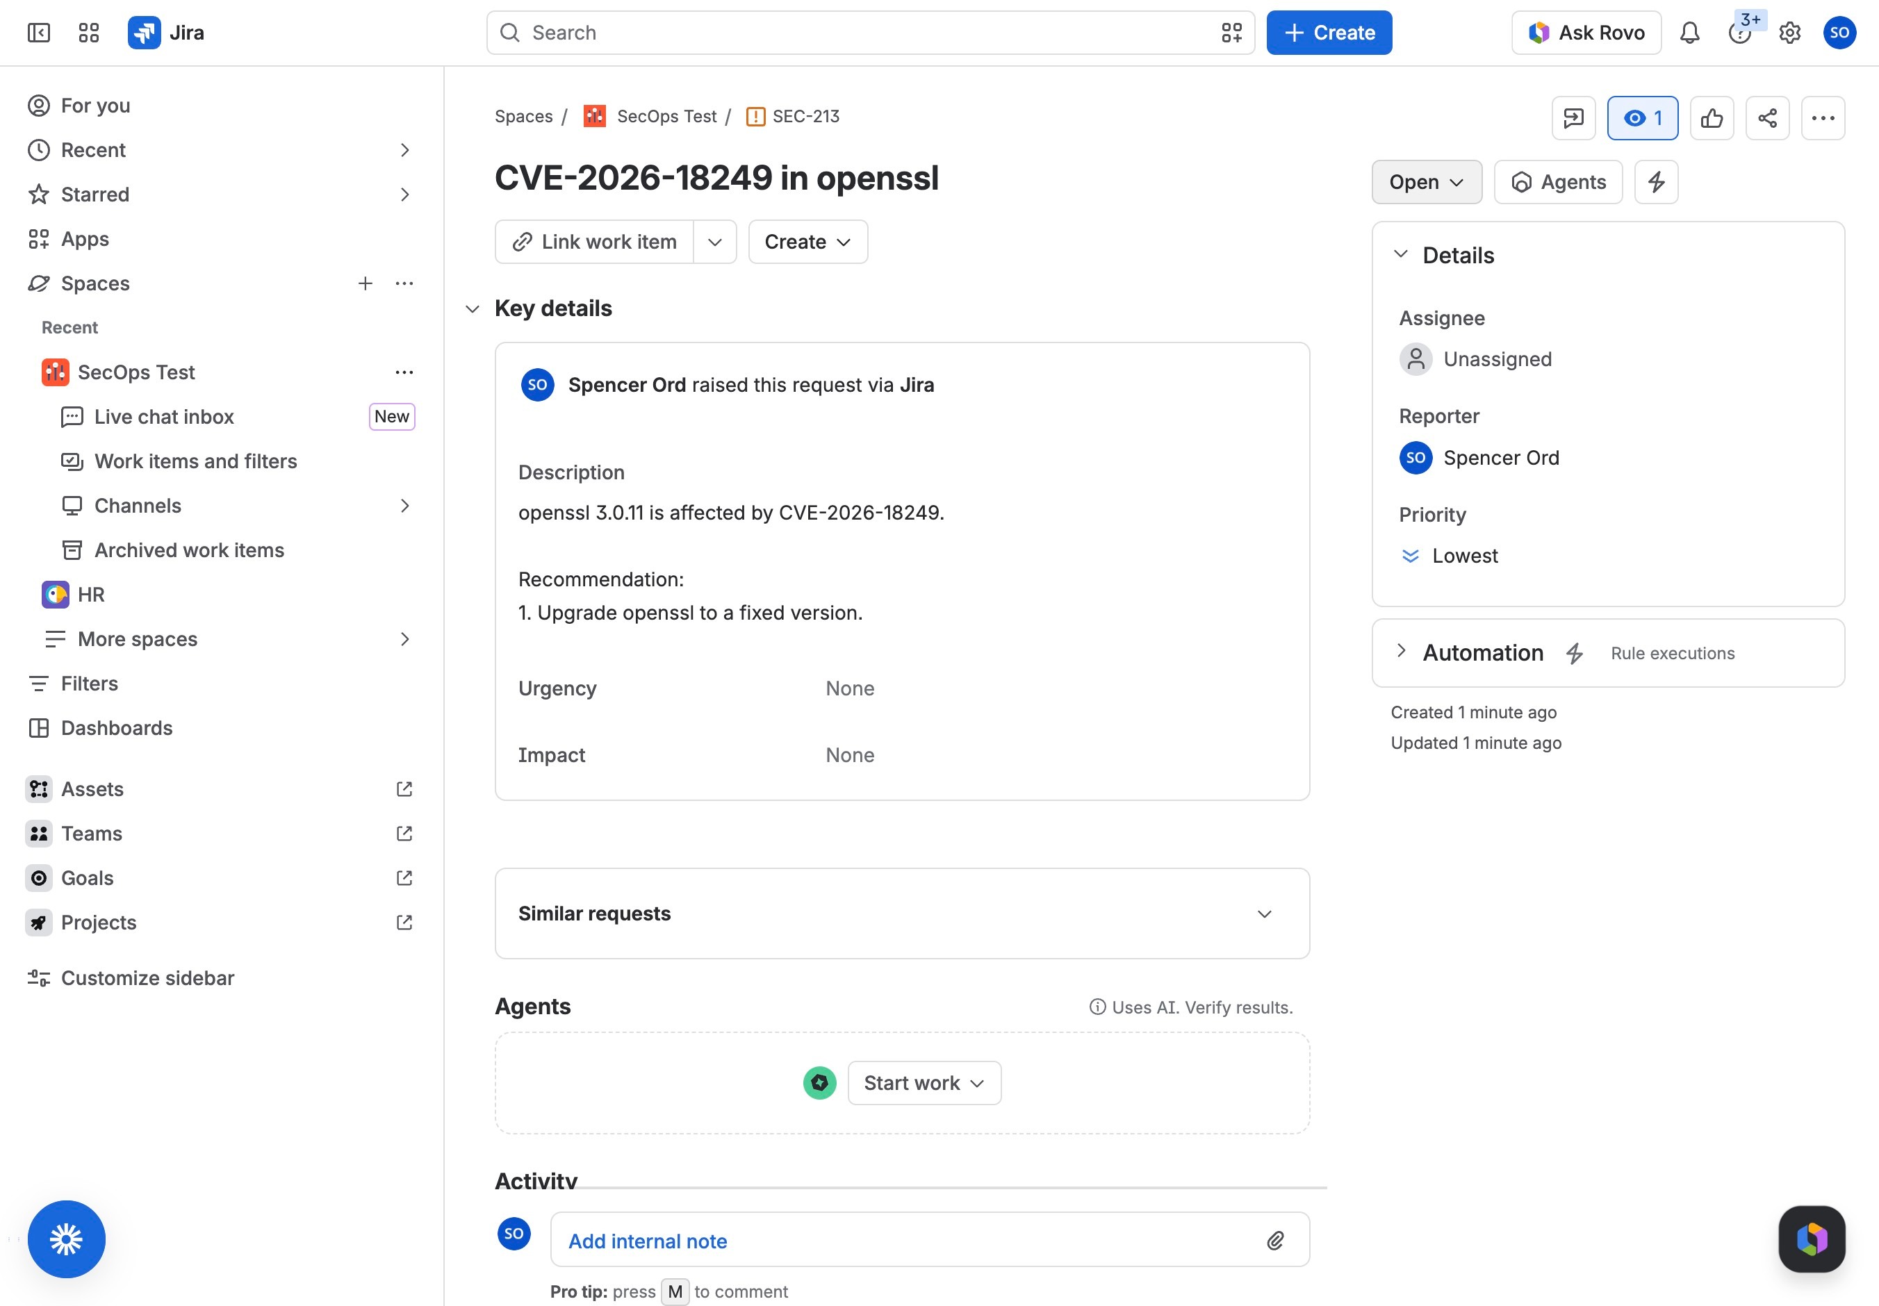Collapse the Key details section

click(x=473, y=308)
